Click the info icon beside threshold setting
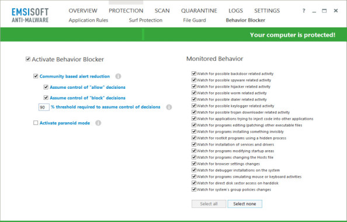Screen dimensions: 347x222 169,107
